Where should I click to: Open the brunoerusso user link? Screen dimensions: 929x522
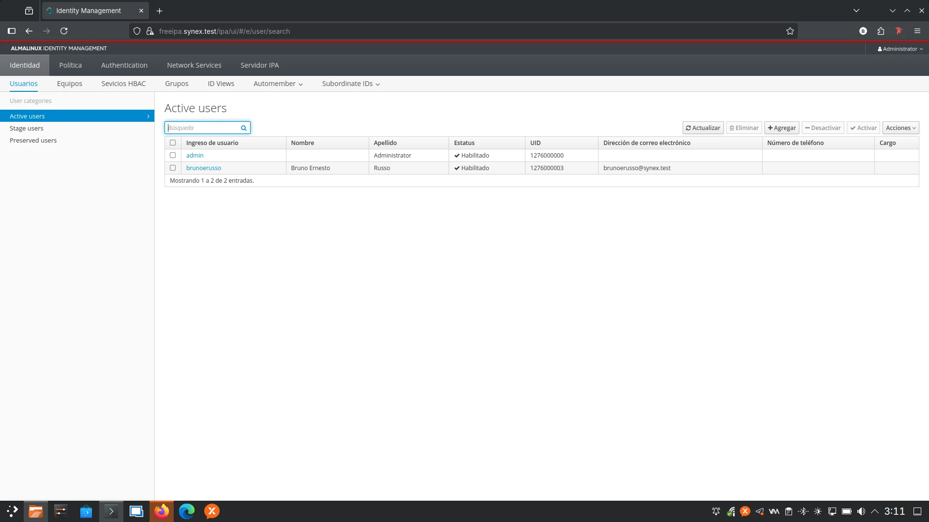203,168
